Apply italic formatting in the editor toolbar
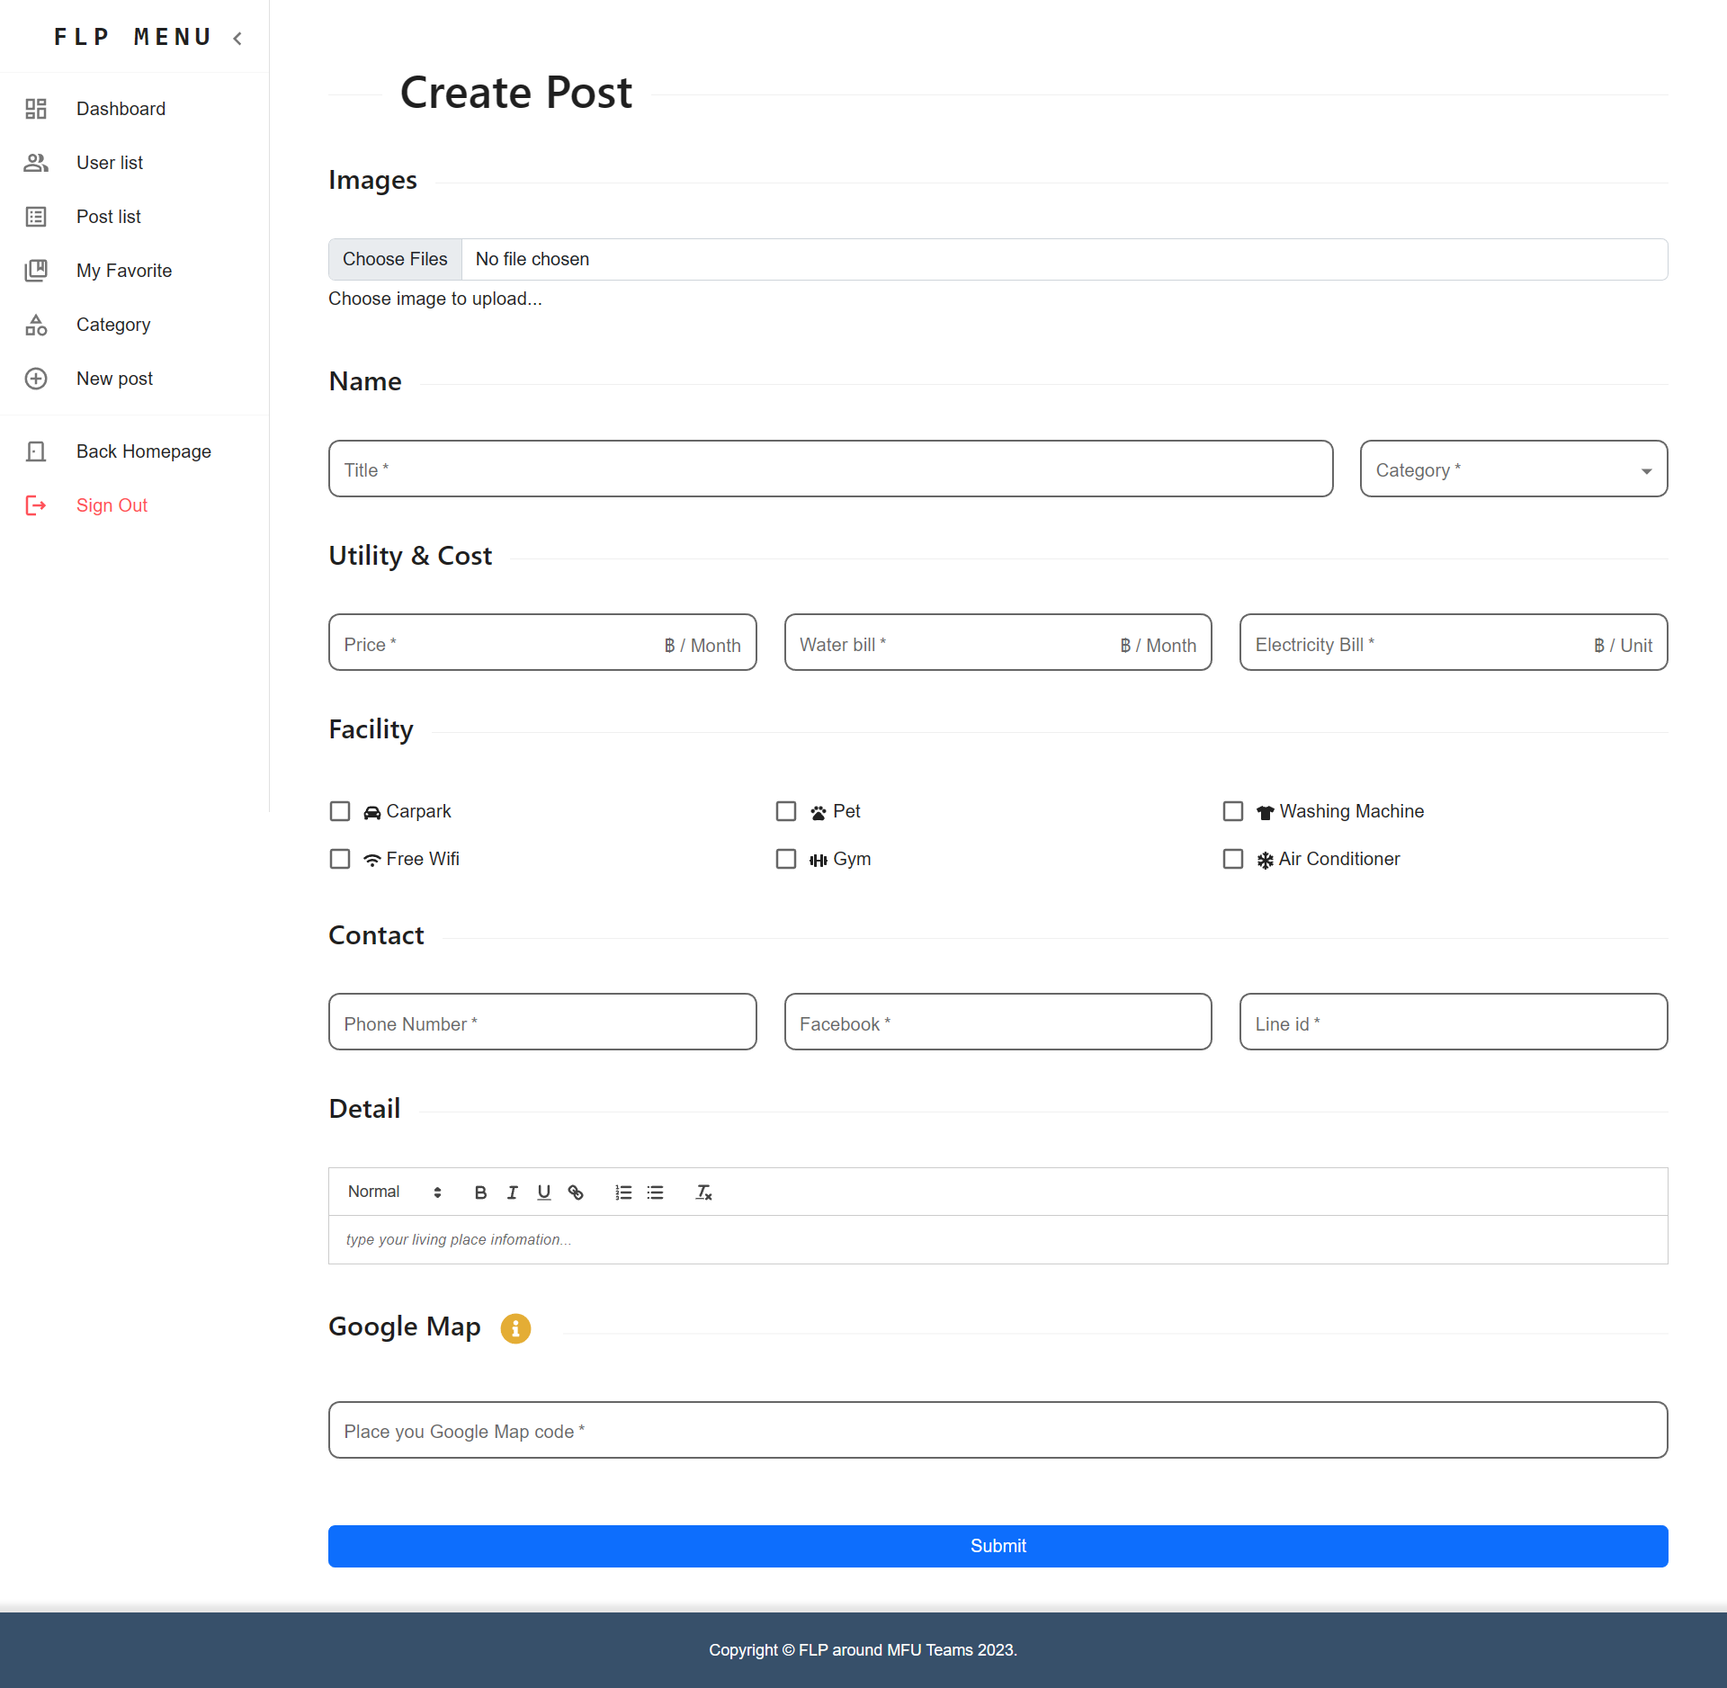Viewport: 1727px width, 1688px height. click(512, 1192)
